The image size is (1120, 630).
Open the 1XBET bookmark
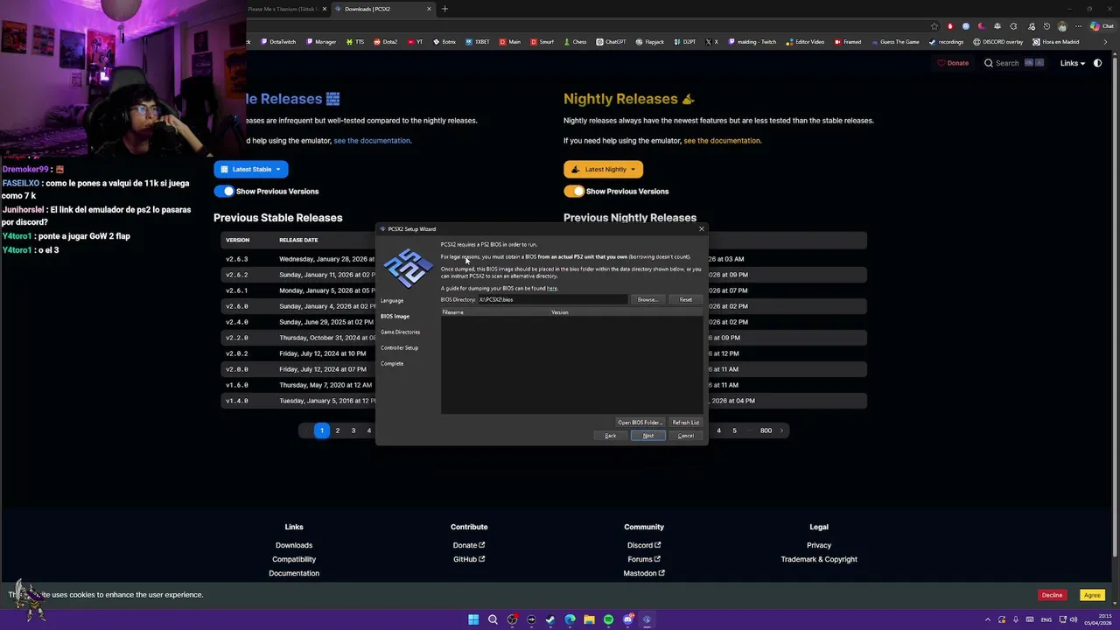pyautogui.click(x=478, y=42)
